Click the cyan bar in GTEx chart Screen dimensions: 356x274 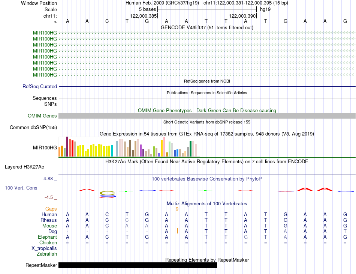(x=112, y=151)
